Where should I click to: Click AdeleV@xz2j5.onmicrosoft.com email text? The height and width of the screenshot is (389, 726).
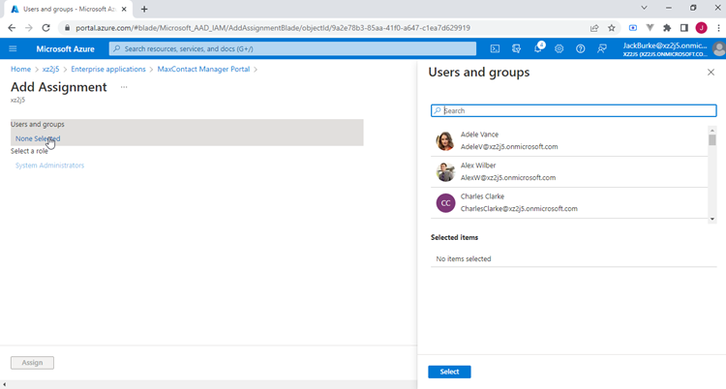pyautogui.click(x=509, y=147)
